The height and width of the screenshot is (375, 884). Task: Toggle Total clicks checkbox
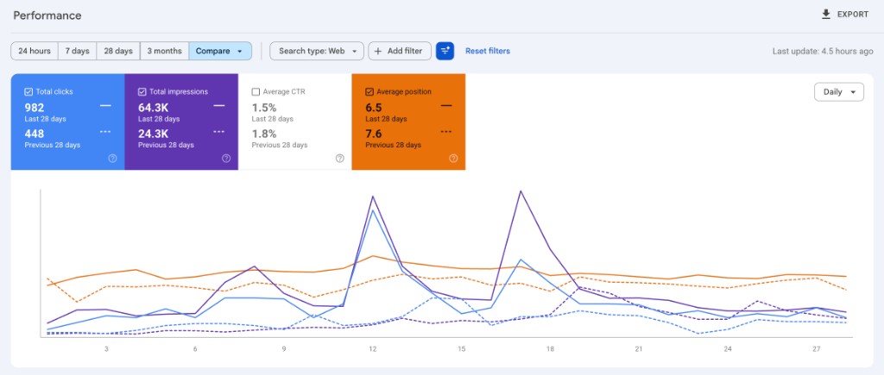click(x=28, y=91)
